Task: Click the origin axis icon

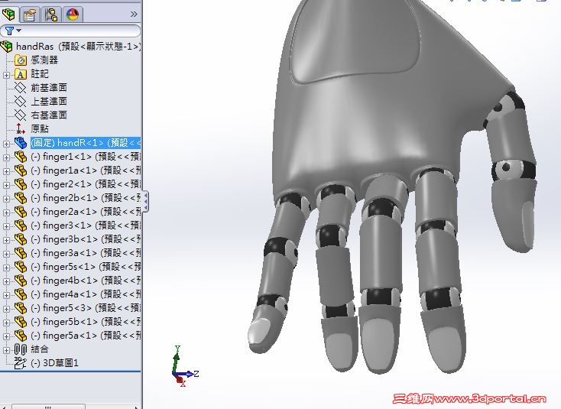Action: (21, 129)
